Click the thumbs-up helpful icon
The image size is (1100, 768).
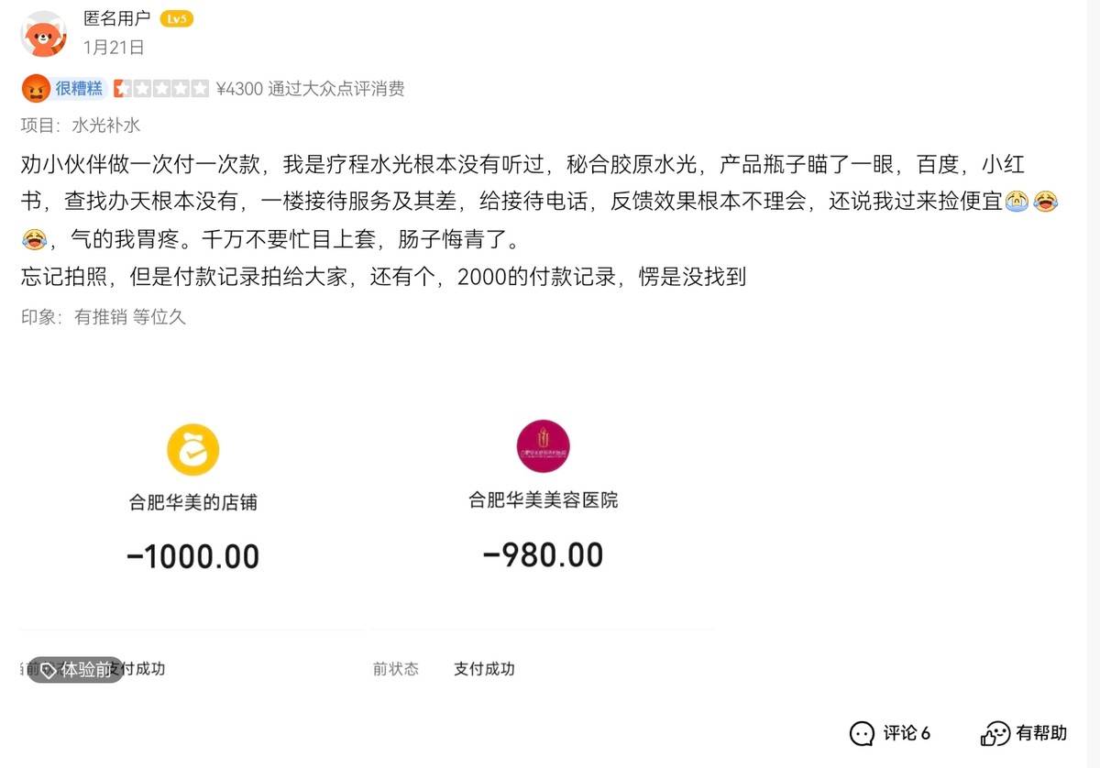(995, 733)
